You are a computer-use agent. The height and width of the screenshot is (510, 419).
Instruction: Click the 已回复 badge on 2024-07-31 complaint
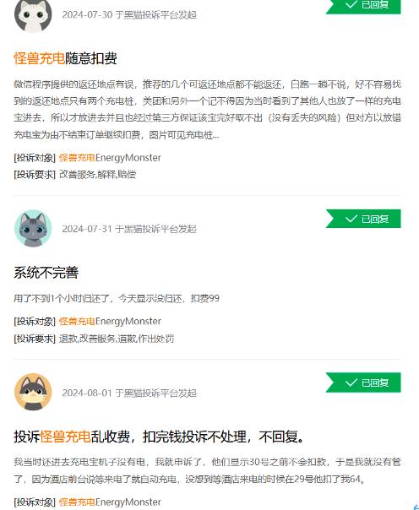pos(363,219)
